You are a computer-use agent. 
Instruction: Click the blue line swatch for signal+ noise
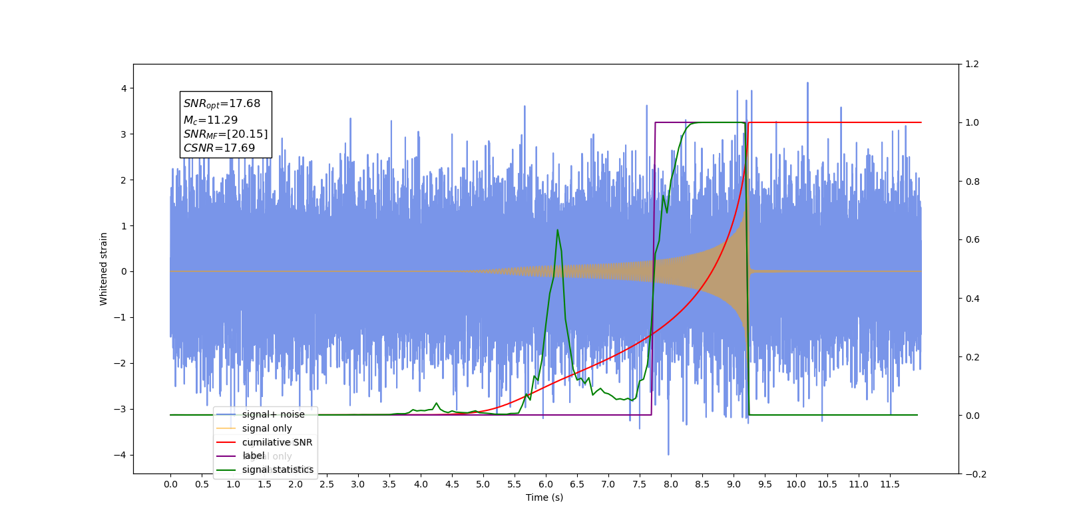tap(226, 414)
